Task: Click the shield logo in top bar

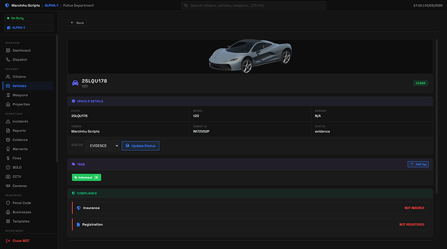Action: click(7, 5)
